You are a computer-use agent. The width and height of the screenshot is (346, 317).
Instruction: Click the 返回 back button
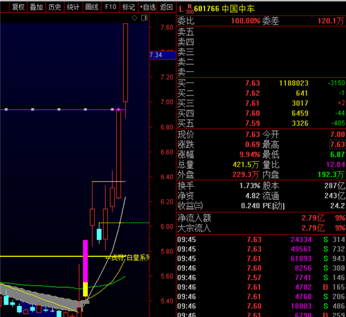click(x=166, y=7)
